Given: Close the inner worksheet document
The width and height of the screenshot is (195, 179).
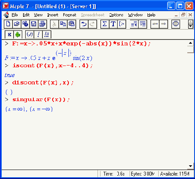Looking at the screenshot, I should coord(190,15).
